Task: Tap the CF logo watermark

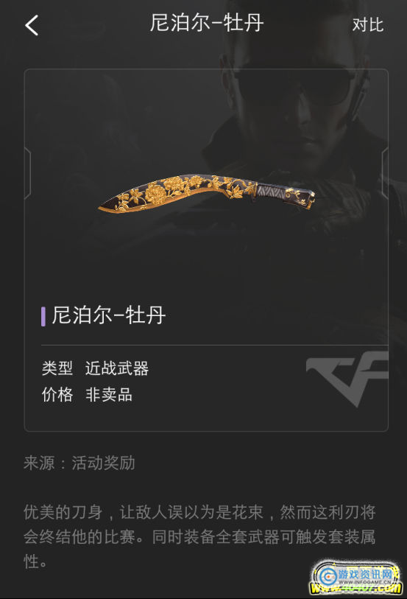Action: click(x=347, y=379)
